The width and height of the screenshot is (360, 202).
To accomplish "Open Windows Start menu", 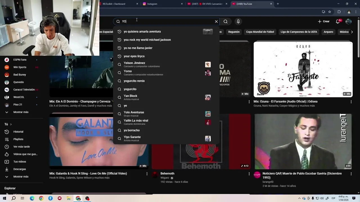I will click(4, 198).
